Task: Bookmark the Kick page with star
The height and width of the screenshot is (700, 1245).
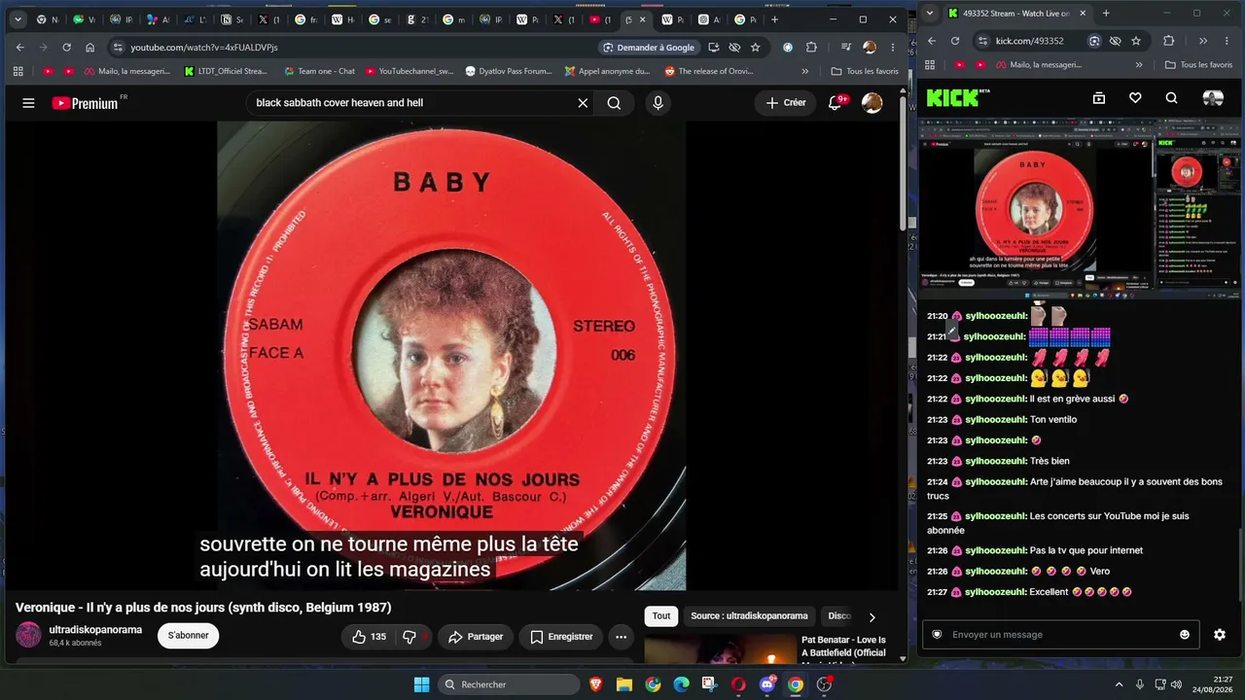Action: (1136, 41)
